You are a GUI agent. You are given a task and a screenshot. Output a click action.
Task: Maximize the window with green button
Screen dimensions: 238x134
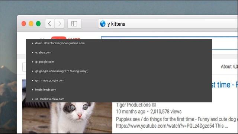38,24
